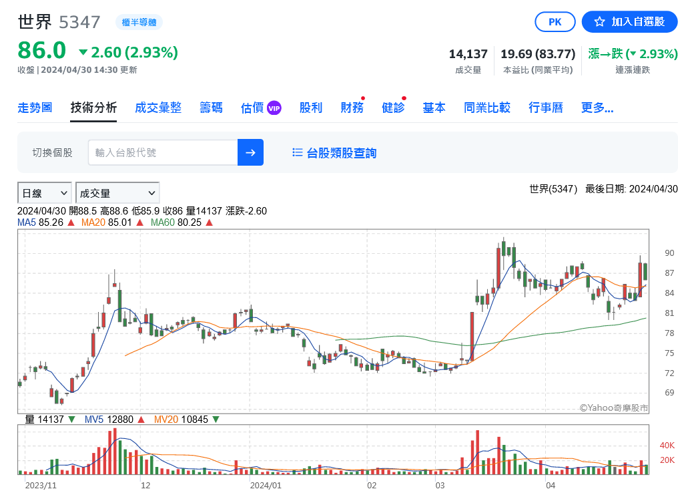Open the 同業比較 tab
682x493 pixels.
pyautogui.click(x=486, y=108)
